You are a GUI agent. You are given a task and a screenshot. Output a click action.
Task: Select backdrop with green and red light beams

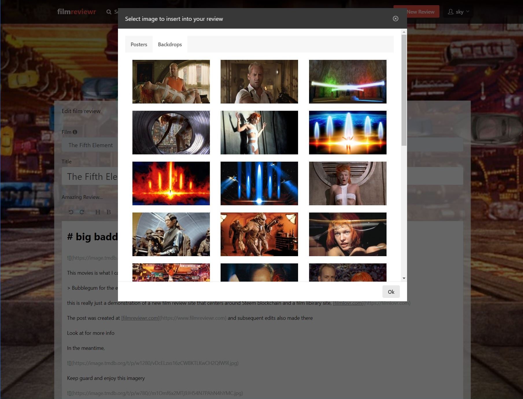tap(348, 82)
